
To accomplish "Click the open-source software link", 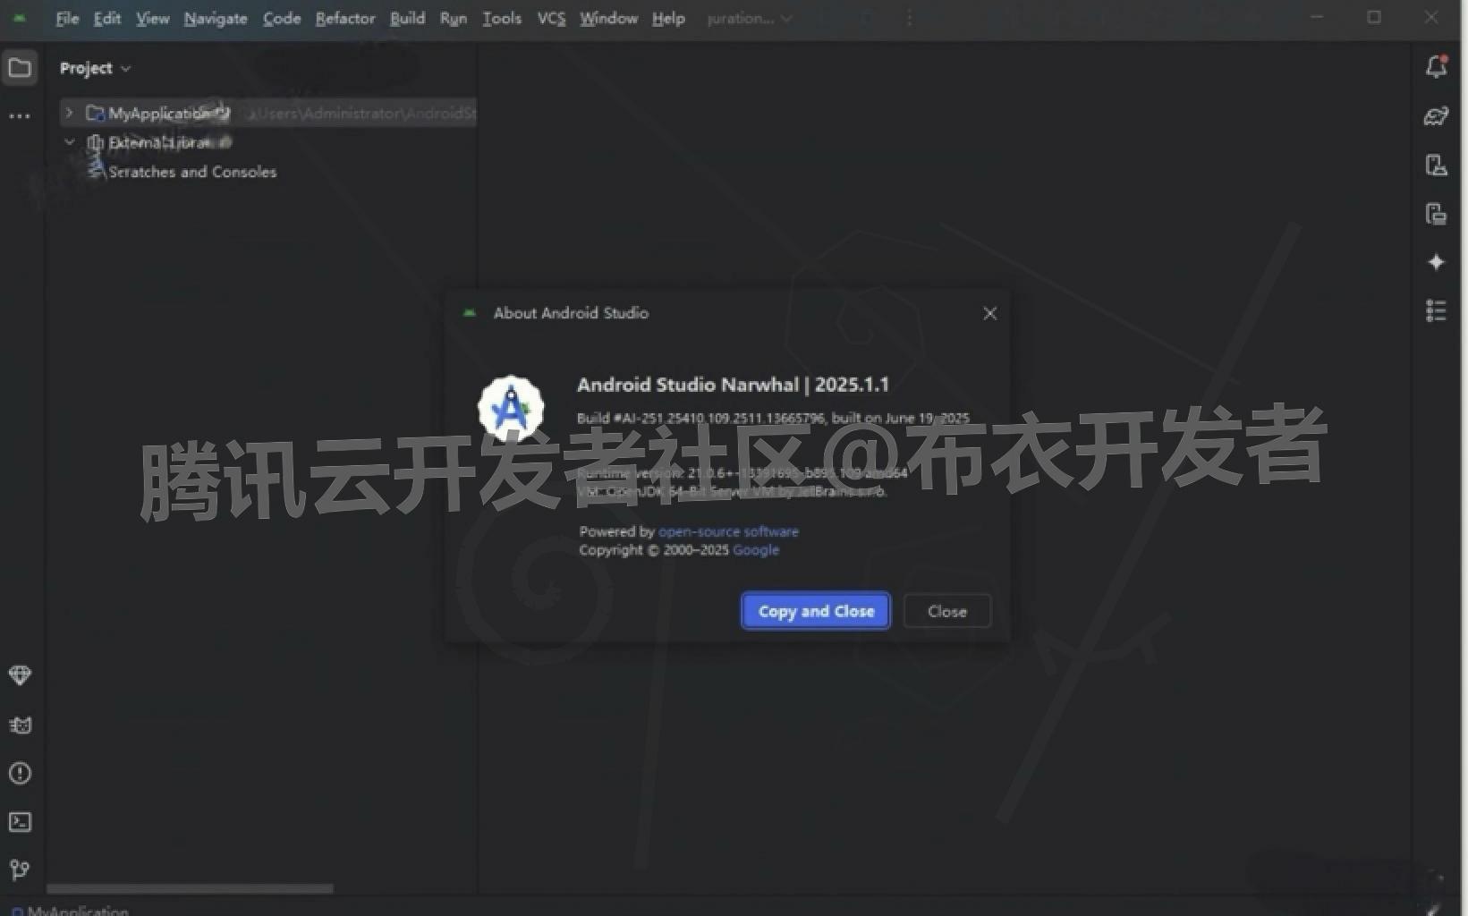I will click(x=728, y=530).
